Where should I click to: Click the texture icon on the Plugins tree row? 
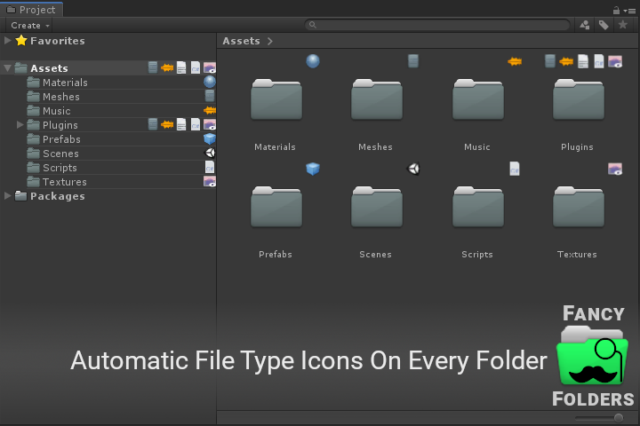(210, 125)
